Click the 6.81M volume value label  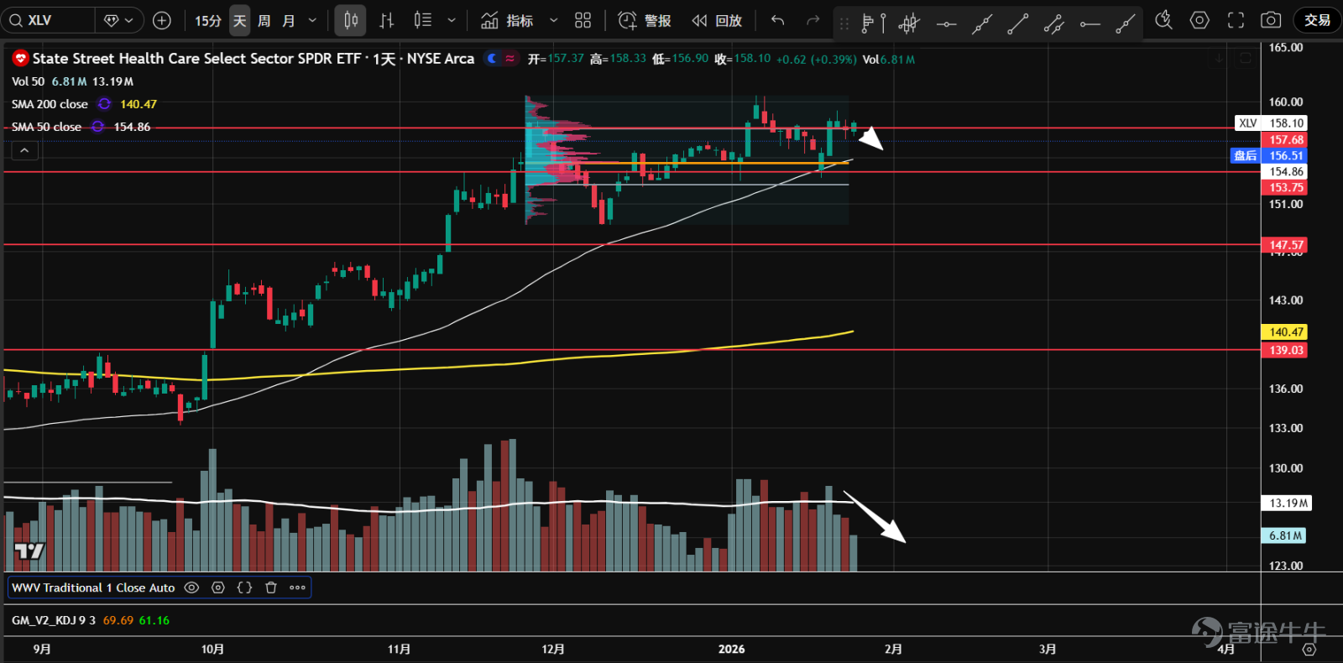point(1284,535)
